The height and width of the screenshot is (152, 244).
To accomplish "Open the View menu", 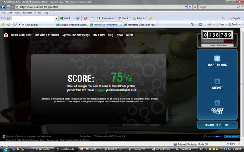I will 17,13.
